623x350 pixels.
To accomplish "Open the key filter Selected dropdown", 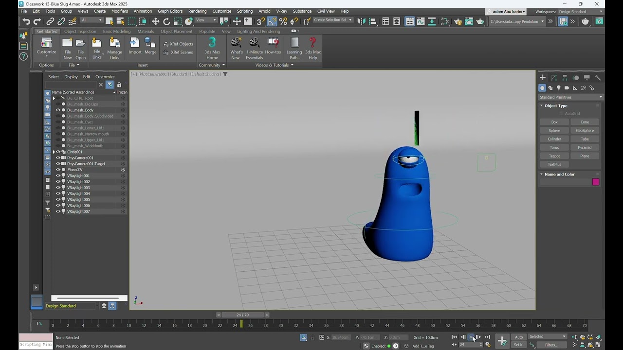I will point(548,336).
